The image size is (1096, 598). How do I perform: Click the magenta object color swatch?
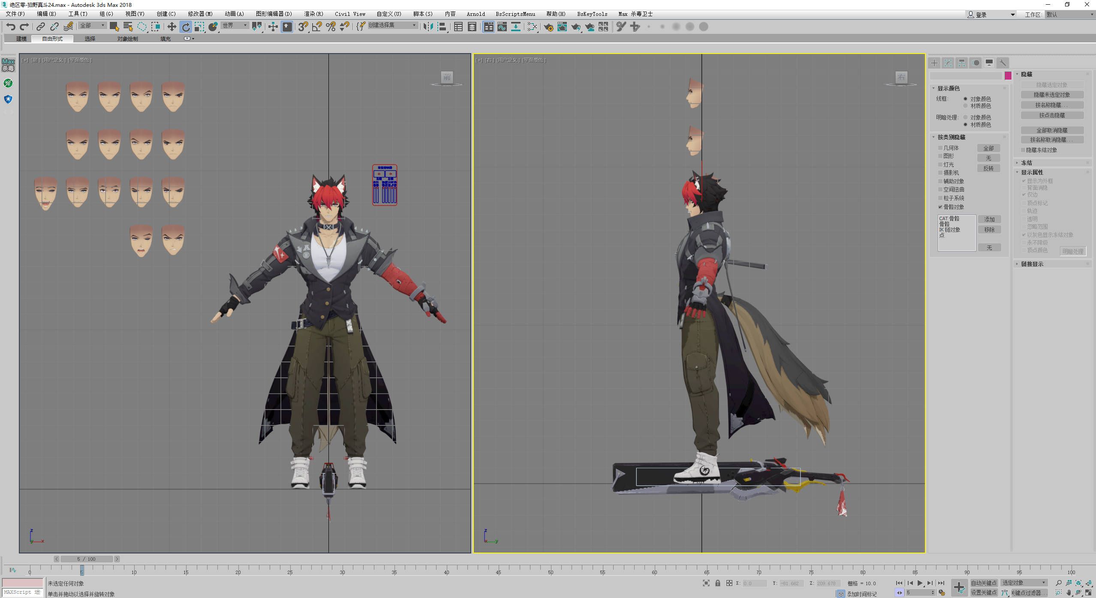(x=1008, y=76)
